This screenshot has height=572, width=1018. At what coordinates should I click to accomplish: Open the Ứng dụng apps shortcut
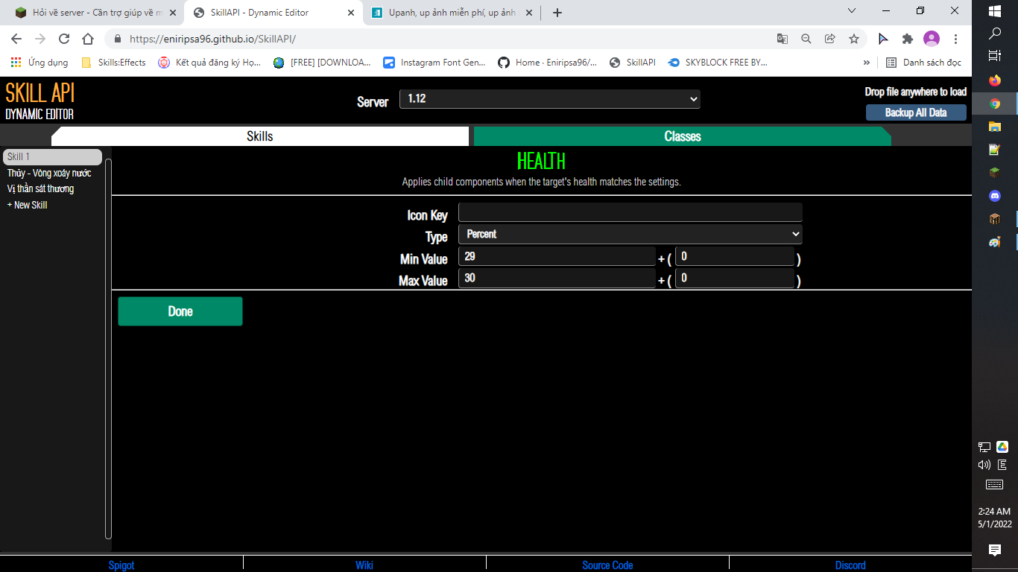click(x=39, y=63)
